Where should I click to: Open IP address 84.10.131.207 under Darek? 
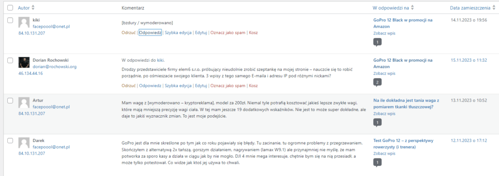click(x=32, y=153)
